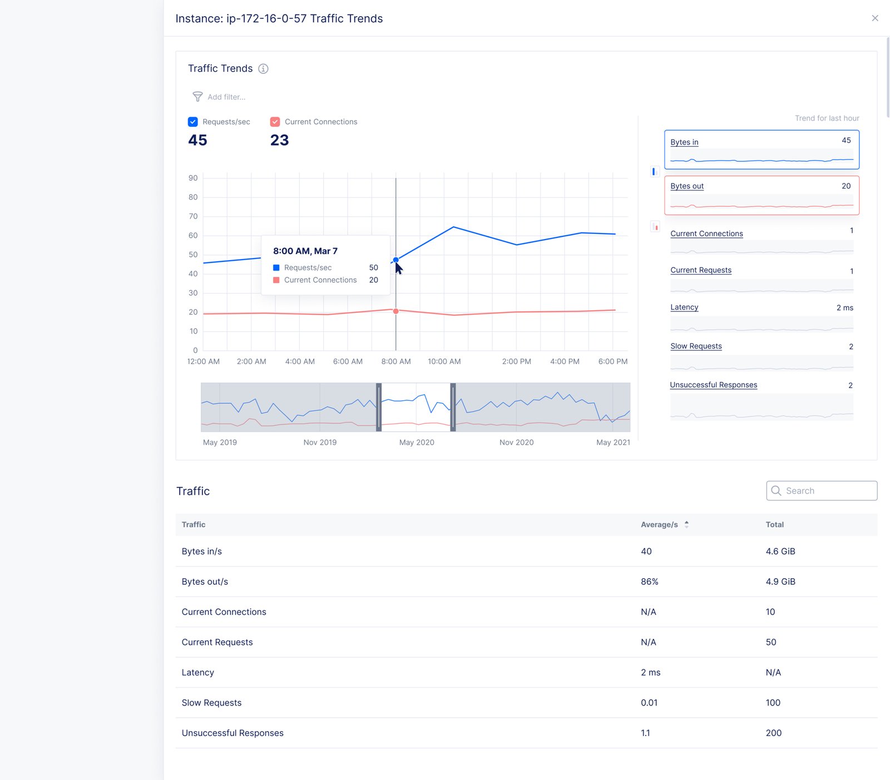
Task: Select the Slow Requests metric link
Action: pos(695,346)
